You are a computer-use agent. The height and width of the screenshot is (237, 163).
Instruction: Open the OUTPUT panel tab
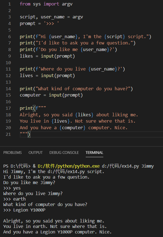pyautogui.click(x=35, y=153)
